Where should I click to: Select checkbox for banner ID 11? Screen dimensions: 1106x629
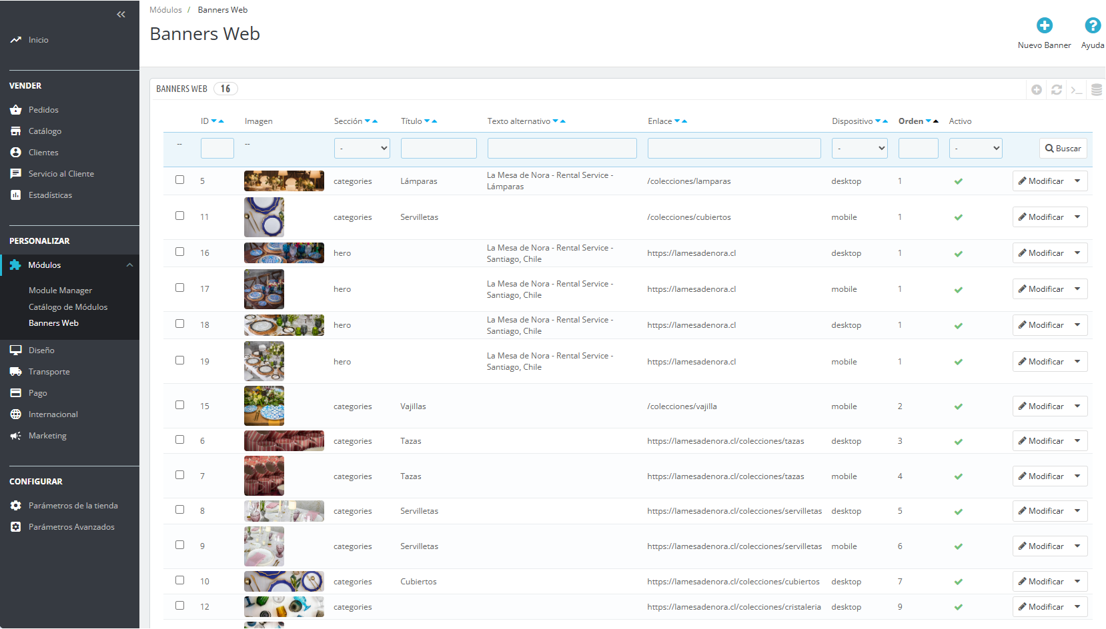pyautogui.click(x=180, y=216)
